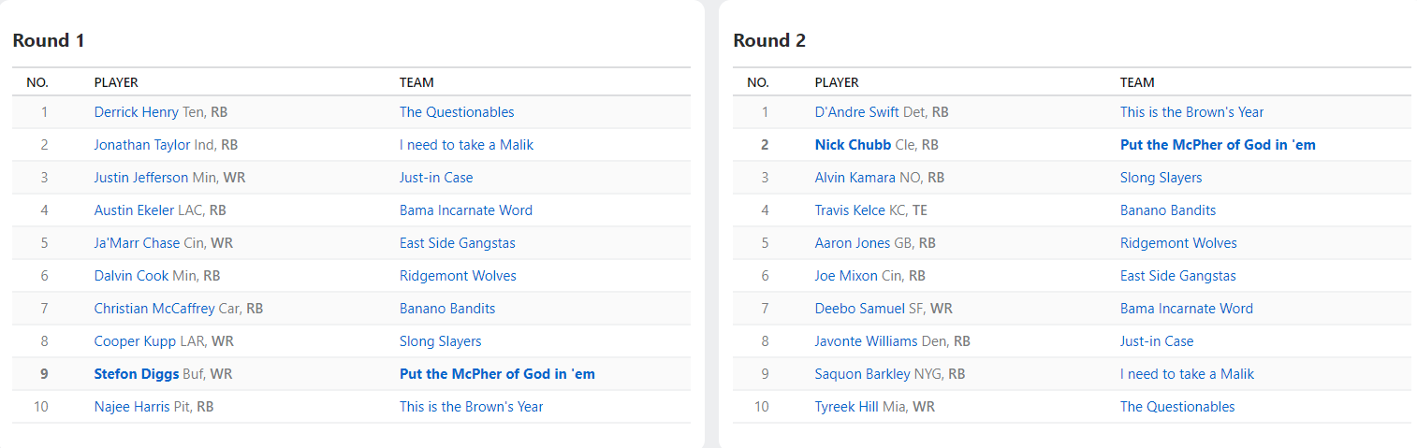Click I need to take a Malik in Round 2
Viewport: 1417px width, 448px height.
(1187, 374)
